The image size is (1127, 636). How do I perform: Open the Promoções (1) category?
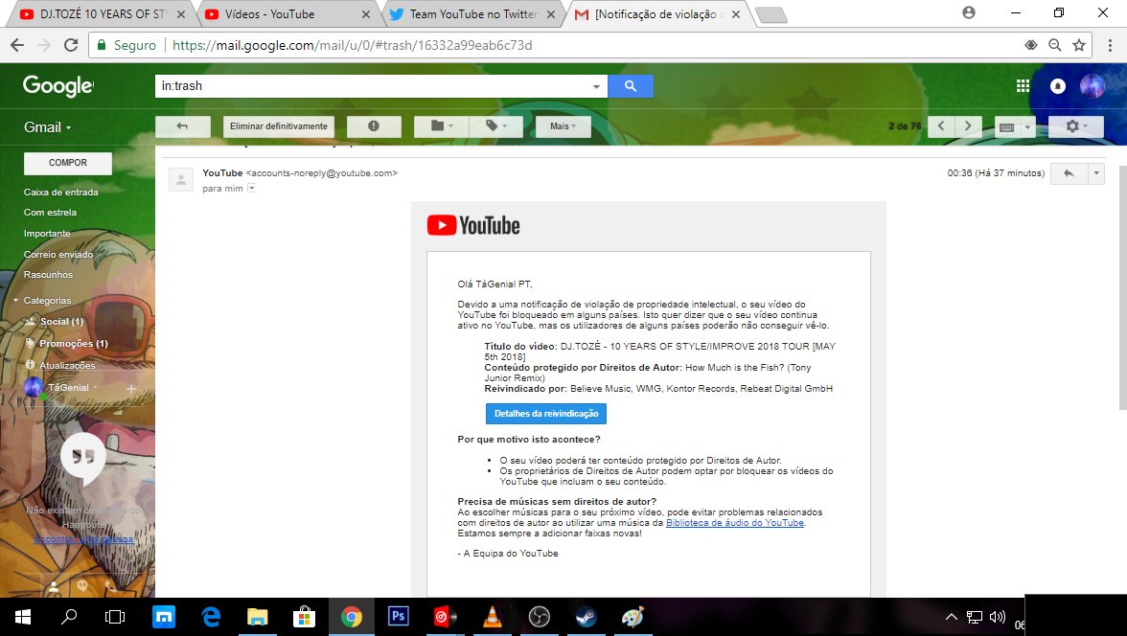[x=73, y=344]
